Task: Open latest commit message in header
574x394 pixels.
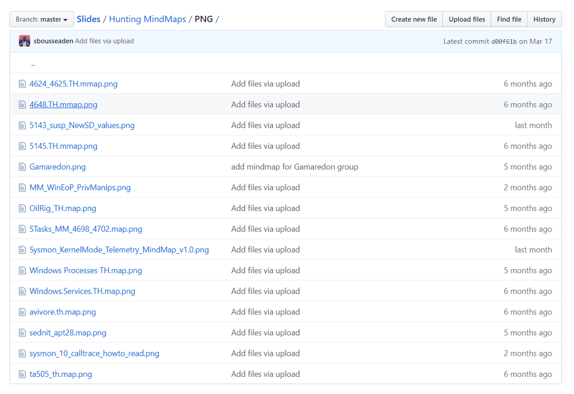Action: point(104,41)
